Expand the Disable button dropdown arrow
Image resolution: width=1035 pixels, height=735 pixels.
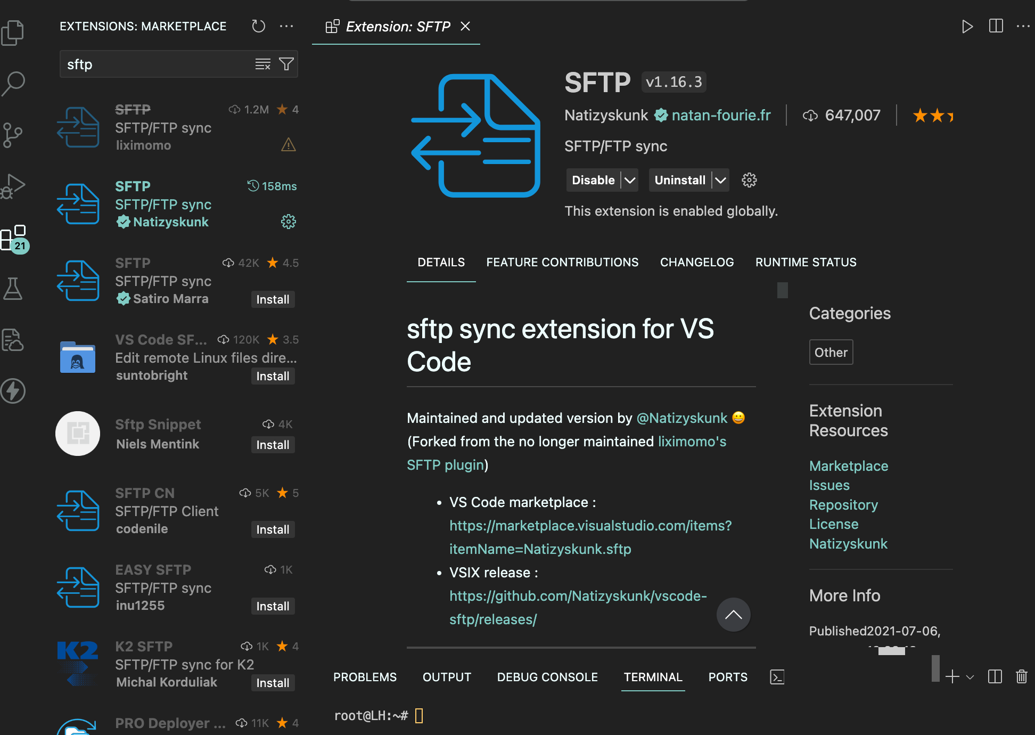[x=629, y=180]
